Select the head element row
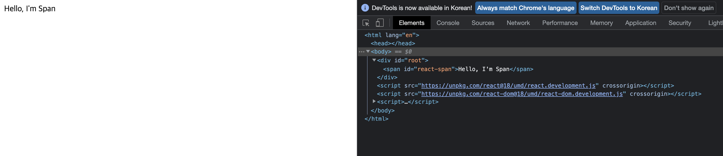723x156 pixels. pos(393,44)
